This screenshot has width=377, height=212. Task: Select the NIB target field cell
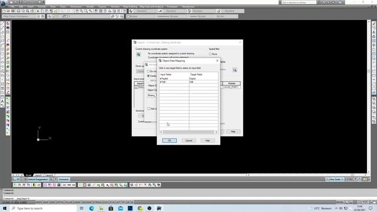(x=203, y=82)
